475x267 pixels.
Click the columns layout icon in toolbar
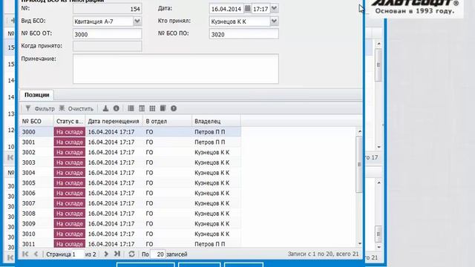click(142, 108)
